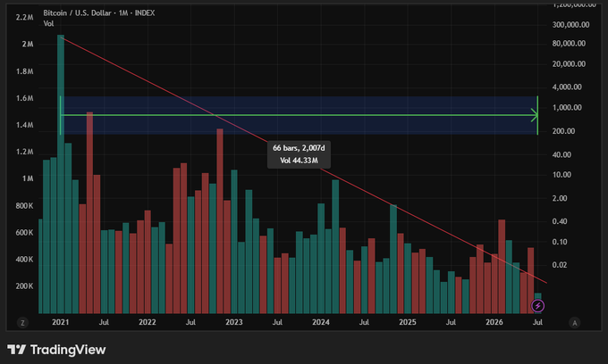The image size is (608, 364).
Task: Select the Vol indicator label
Action: click(48, 23)
